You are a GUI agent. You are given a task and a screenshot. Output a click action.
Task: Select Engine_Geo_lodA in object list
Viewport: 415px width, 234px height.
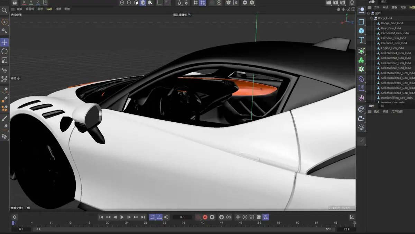coord(392,48)
